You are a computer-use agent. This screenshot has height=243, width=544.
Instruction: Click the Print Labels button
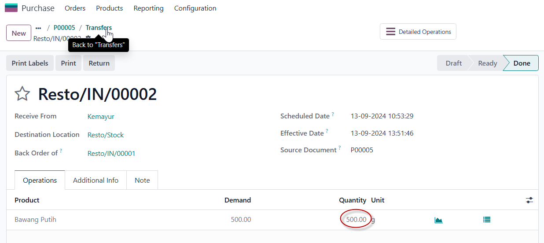(x=30, y=63)
